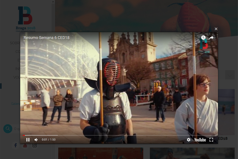The image size is (238, 159).
Task: Pause the video playback
Action: point(28,140)
